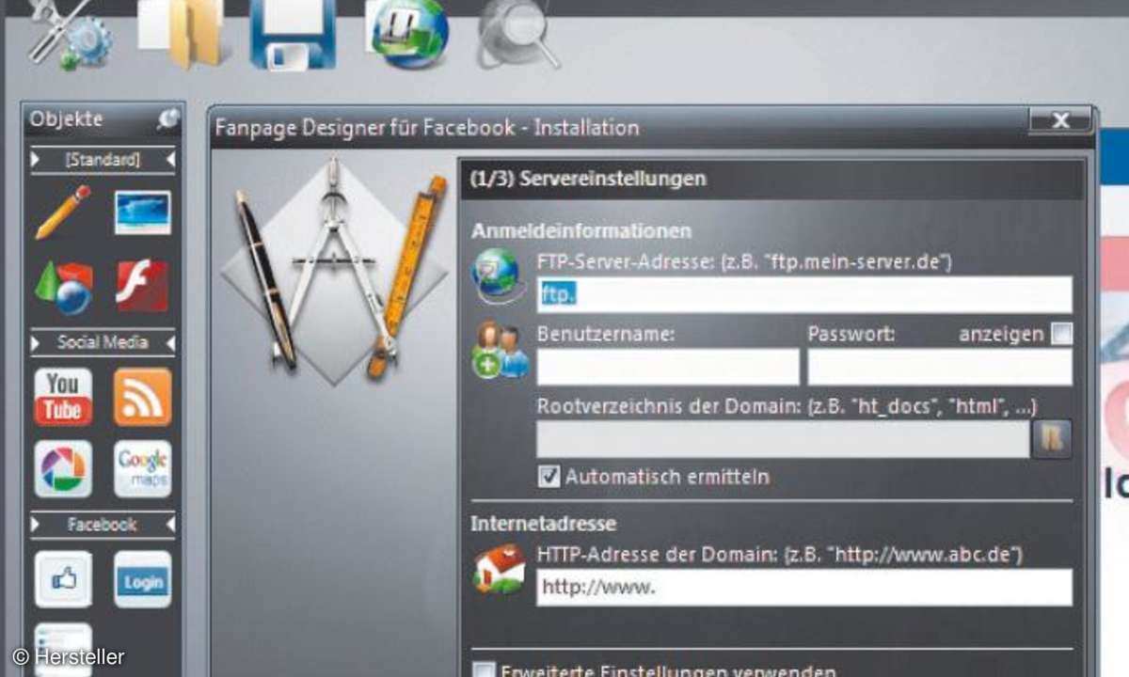Open the tools and settings toolbar icon
This screenshot has height=677, width=1129.
pyautogui.click(x=69, y=34)
